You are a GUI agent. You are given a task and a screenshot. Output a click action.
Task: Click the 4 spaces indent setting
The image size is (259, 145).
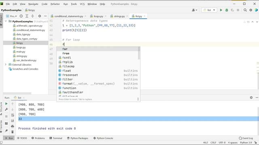point(233,143)
